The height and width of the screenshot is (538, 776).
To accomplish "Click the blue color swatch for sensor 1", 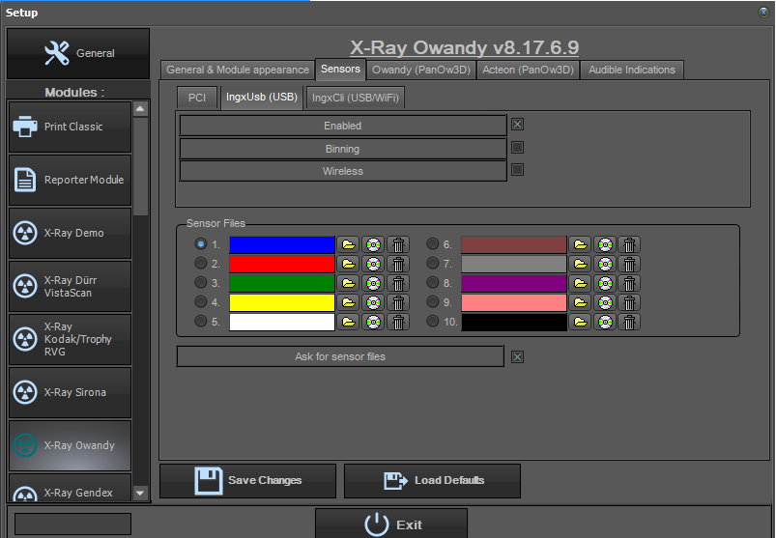I will pyautogui.click(x=282, y=244).
